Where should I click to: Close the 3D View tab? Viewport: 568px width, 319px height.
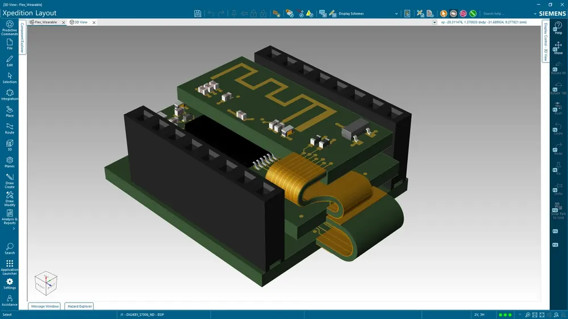(94, 23)
